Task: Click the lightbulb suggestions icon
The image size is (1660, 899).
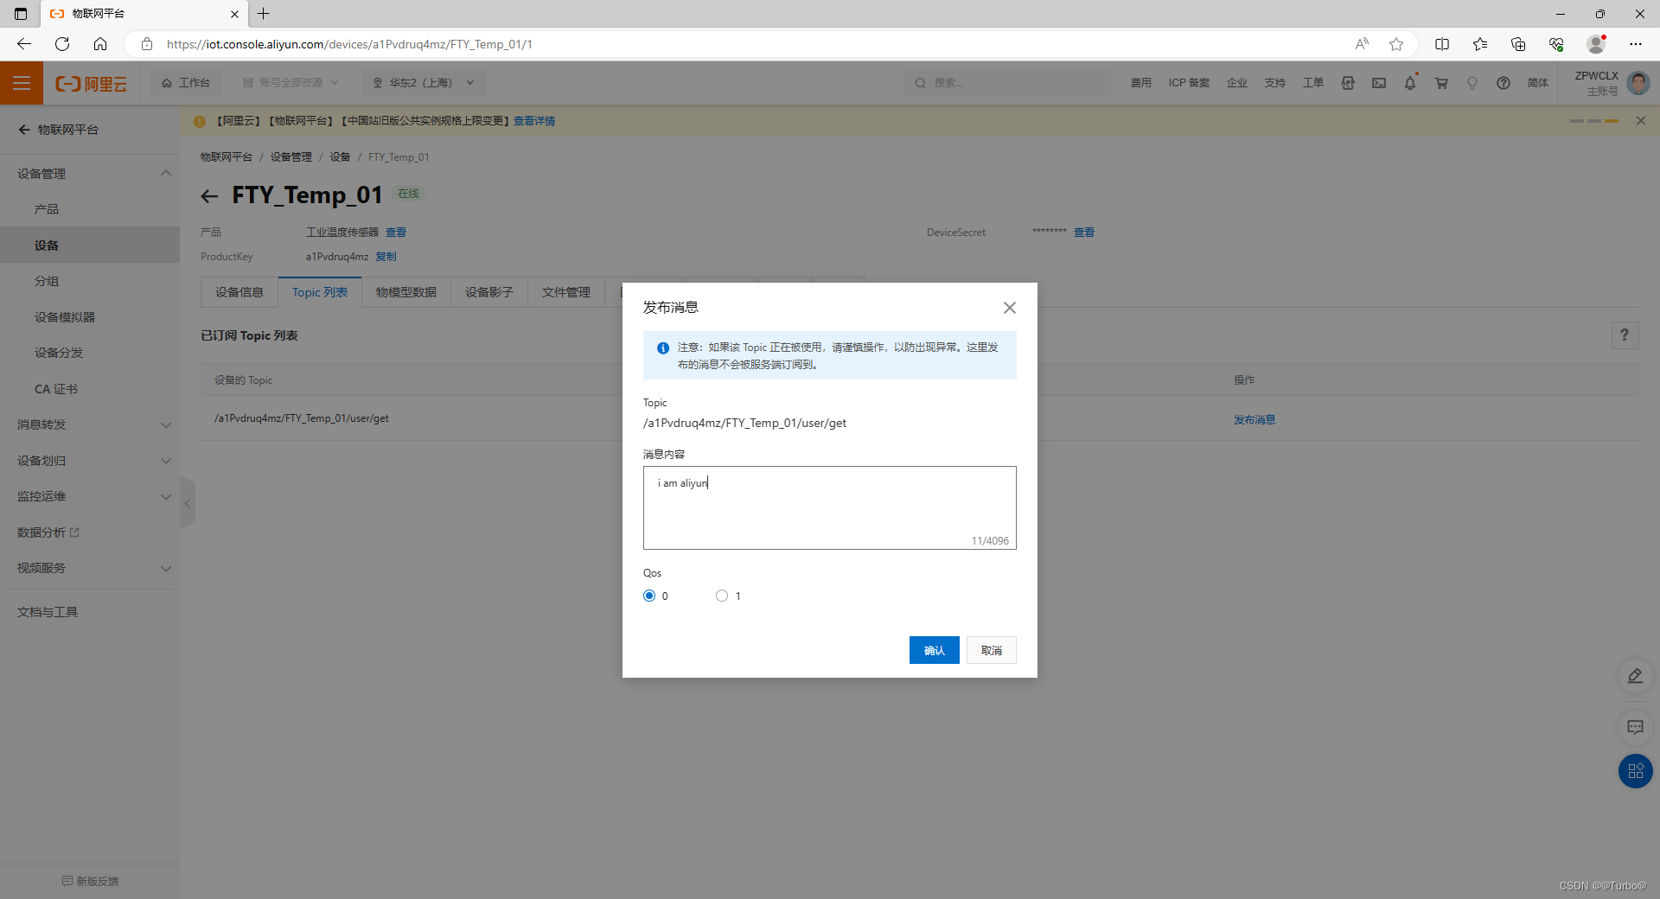Action: click(1472, 82)
